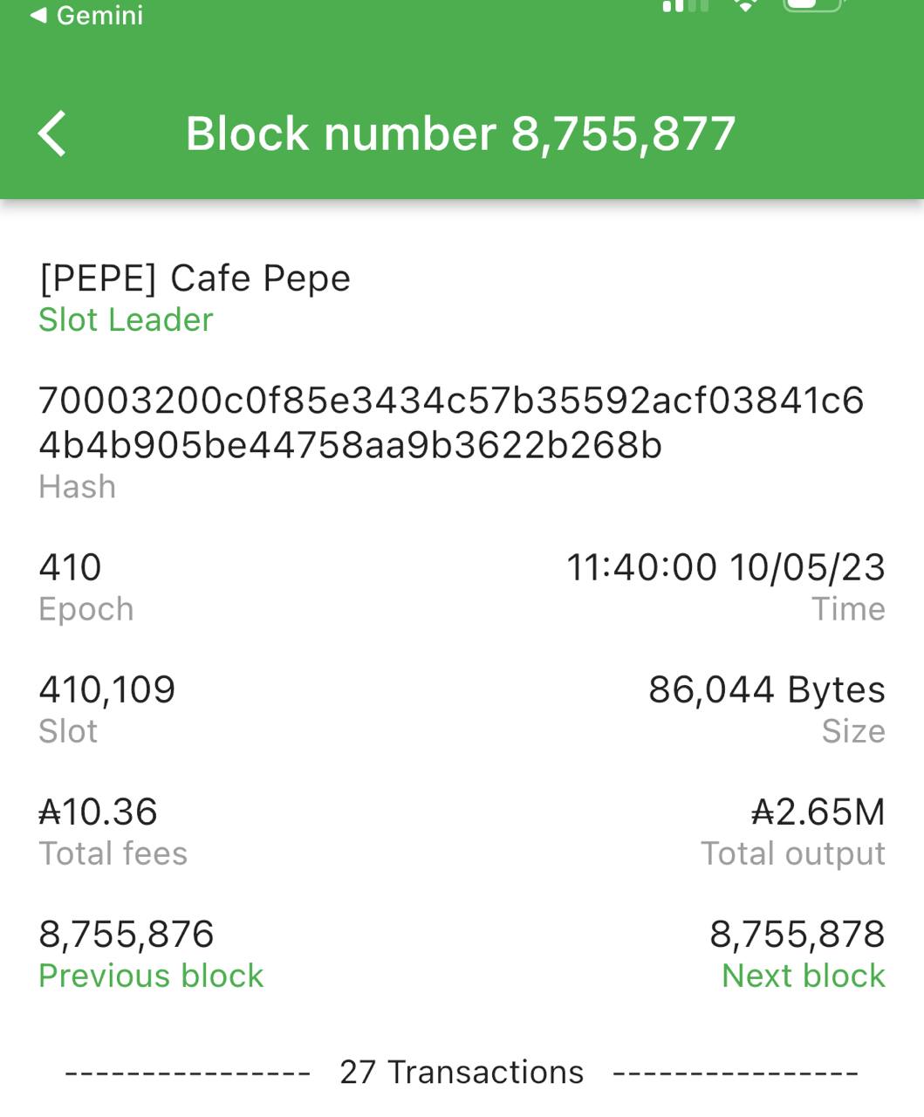Tap the epoch value 410

71,568
